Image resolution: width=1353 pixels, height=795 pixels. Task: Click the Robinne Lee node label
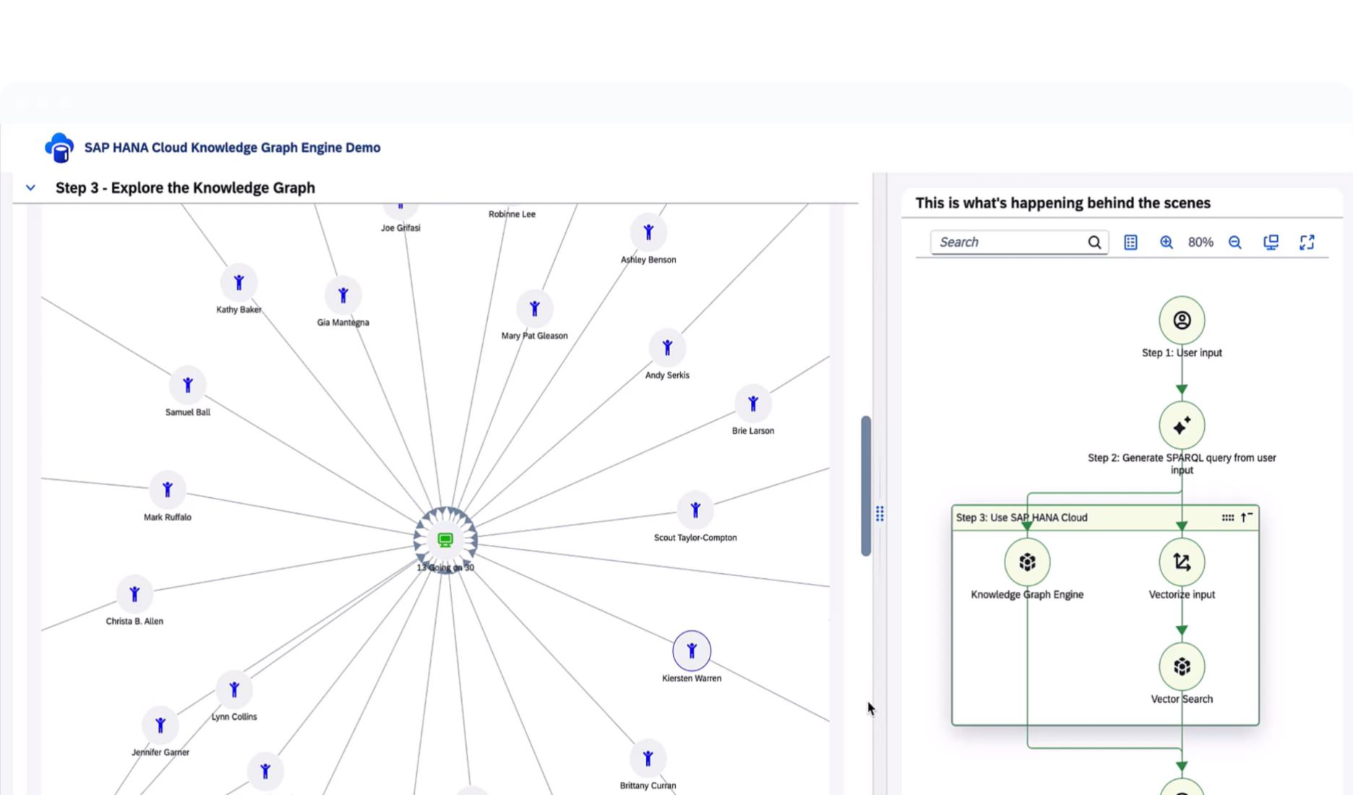(512, 214)
